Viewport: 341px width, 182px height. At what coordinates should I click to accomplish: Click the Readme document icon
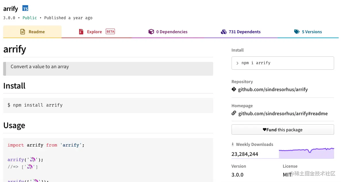(x=23, y=32)
